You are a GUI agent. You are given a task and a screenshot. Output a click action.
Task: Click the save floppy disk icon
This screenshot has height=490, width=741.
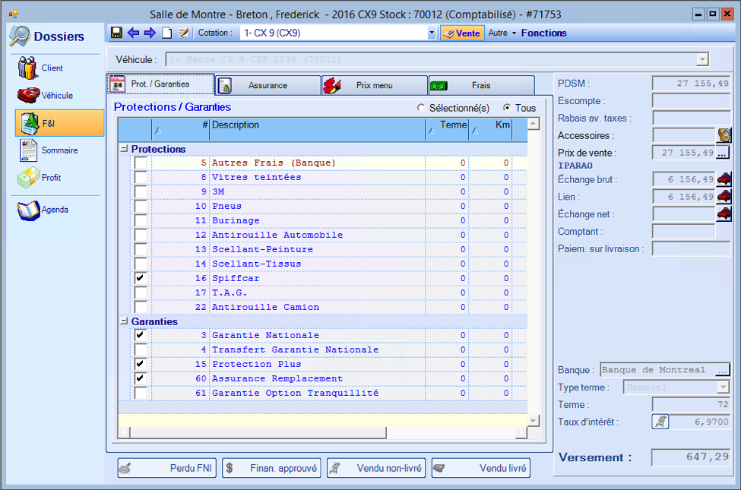(x=116, y=33)
